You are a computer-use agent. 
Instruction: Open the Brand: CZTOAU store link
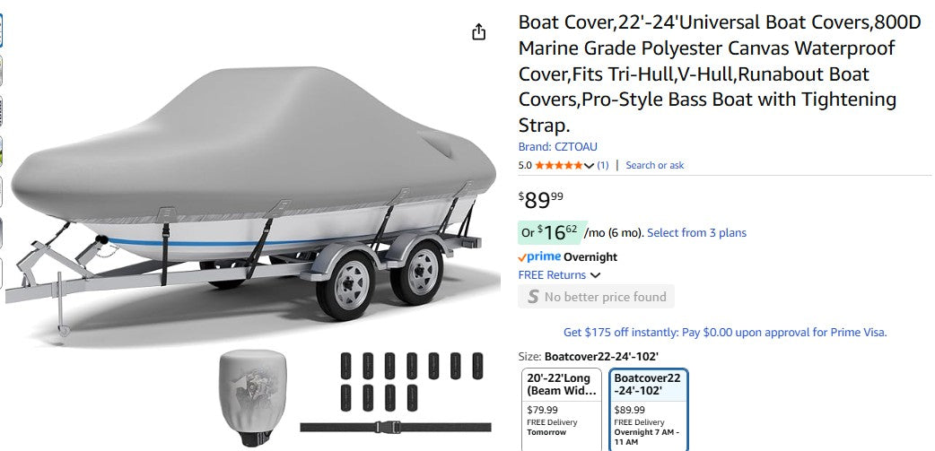557,147
